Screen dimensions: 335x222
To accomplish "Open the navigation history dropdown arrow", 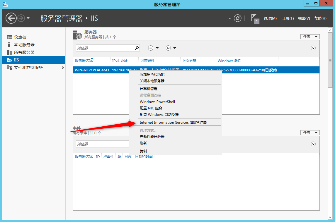I will point(28,18).
